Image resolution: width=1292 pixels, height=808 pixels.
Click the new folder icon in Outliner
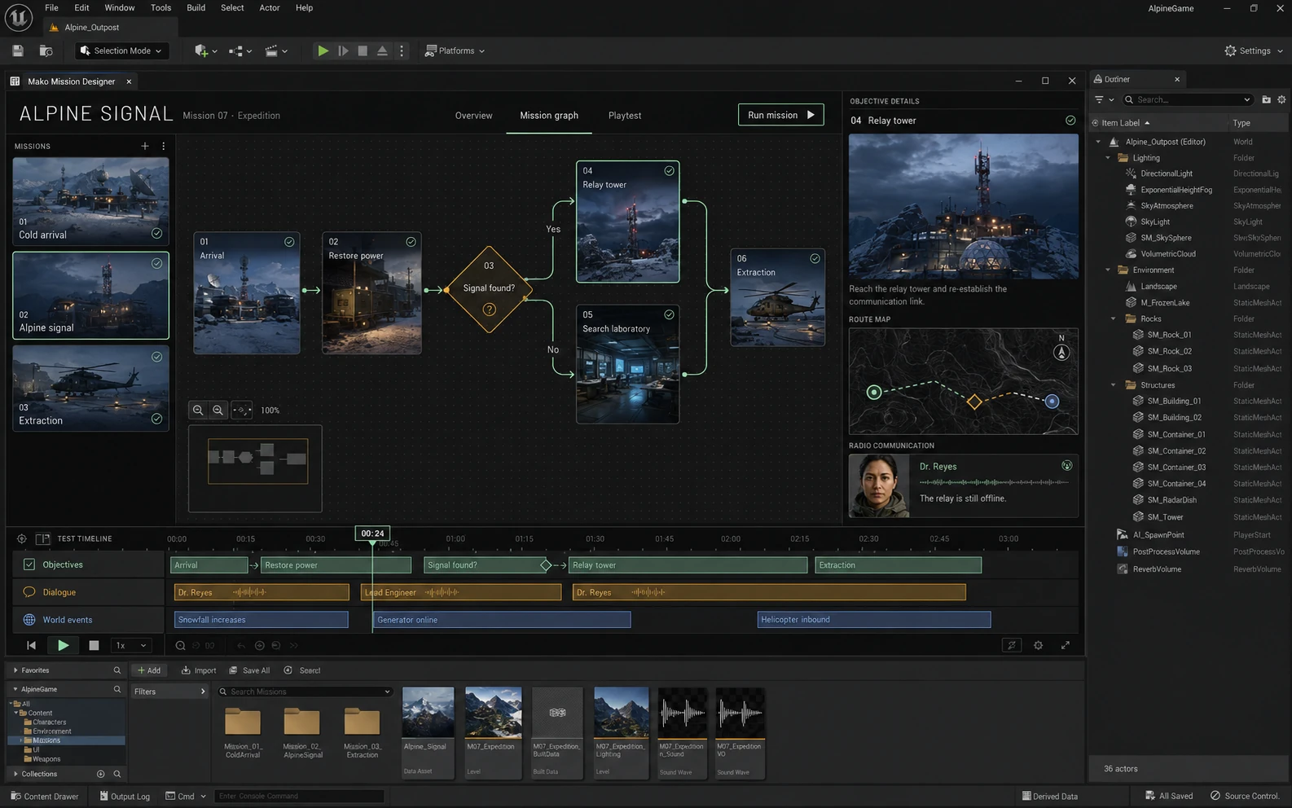(1266, 99)
